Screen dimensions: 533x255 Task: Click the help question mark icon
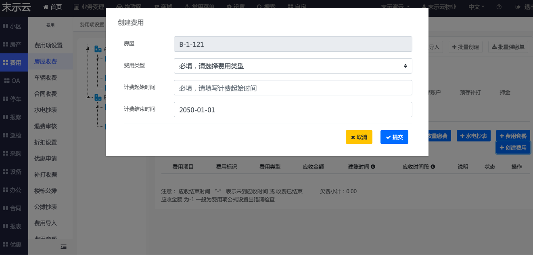point(499,7)
